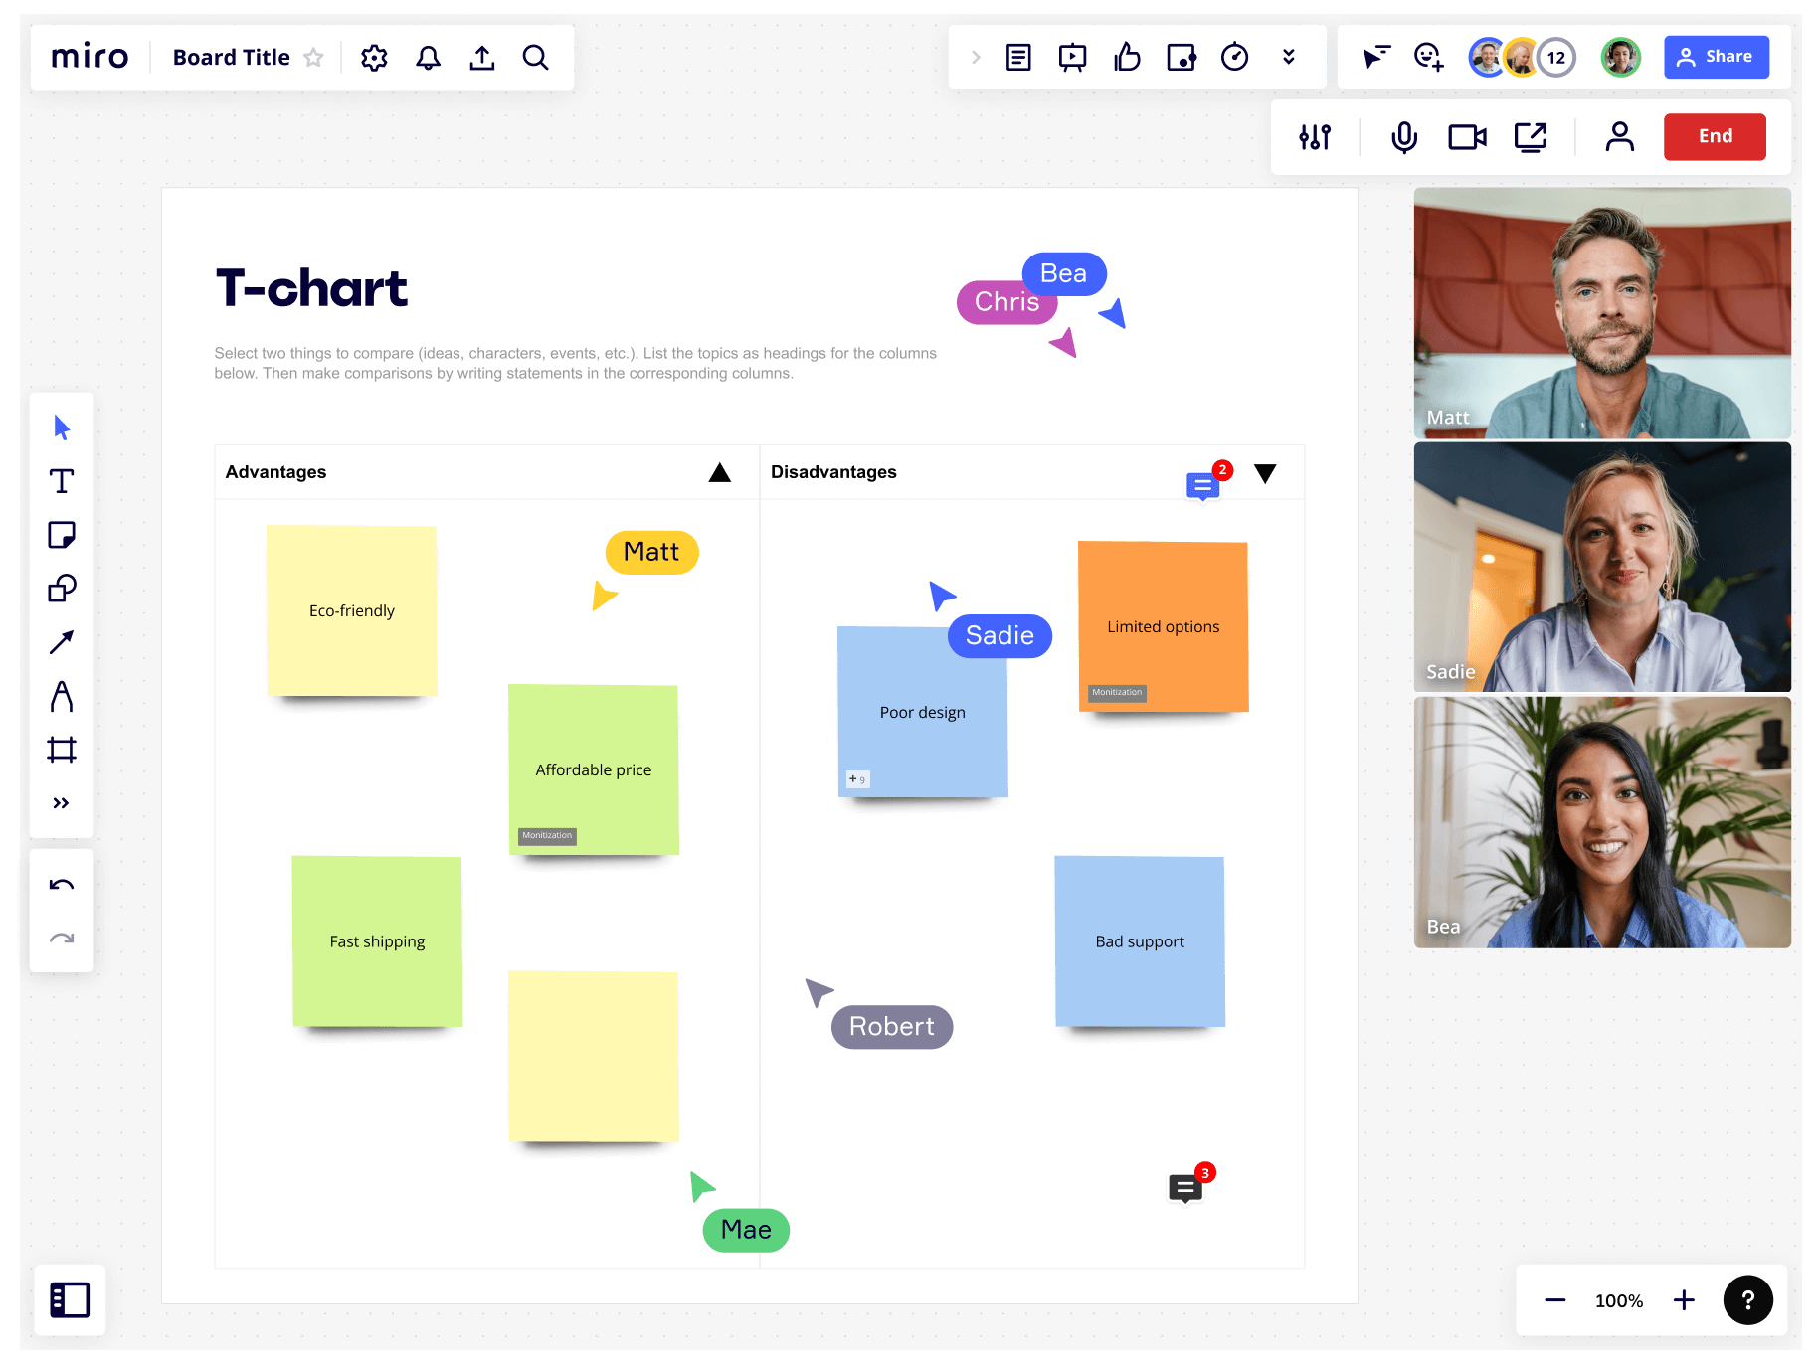
Task: Pick the Connection line arrow tool
Action: (x=62, y=642)
